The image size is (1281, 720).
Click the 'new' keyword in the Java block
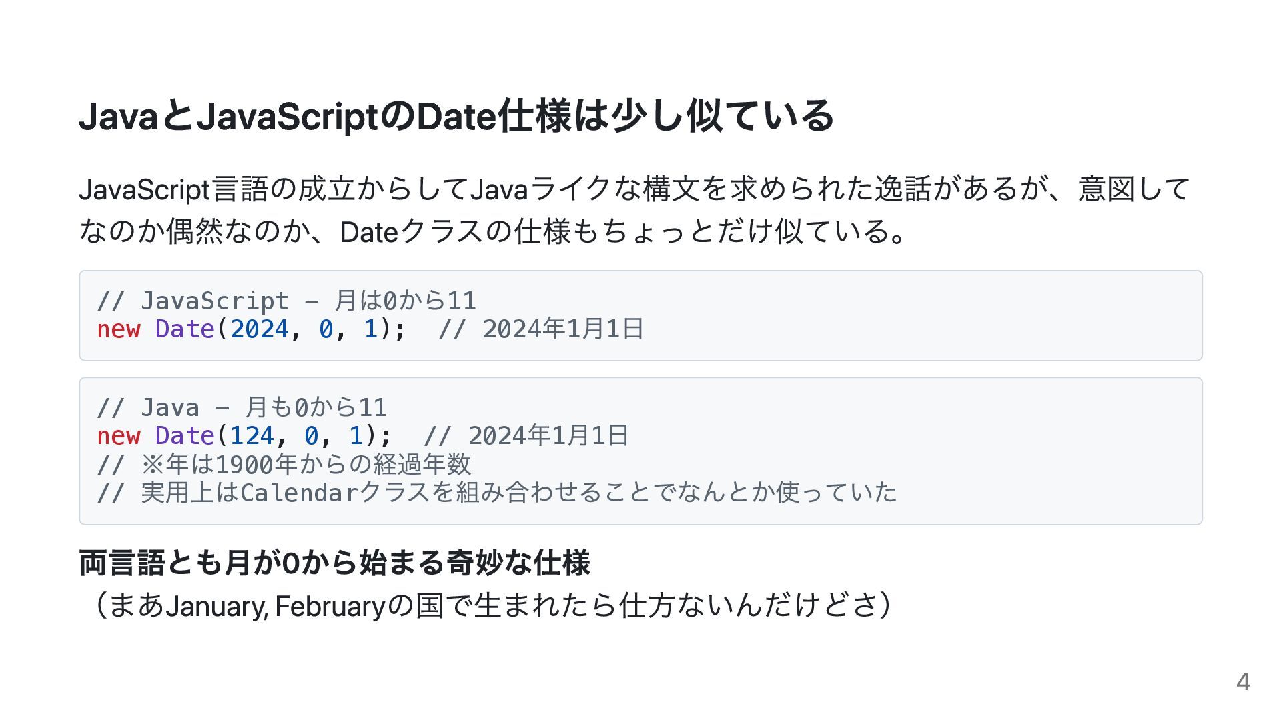click(x=119, y=436)
